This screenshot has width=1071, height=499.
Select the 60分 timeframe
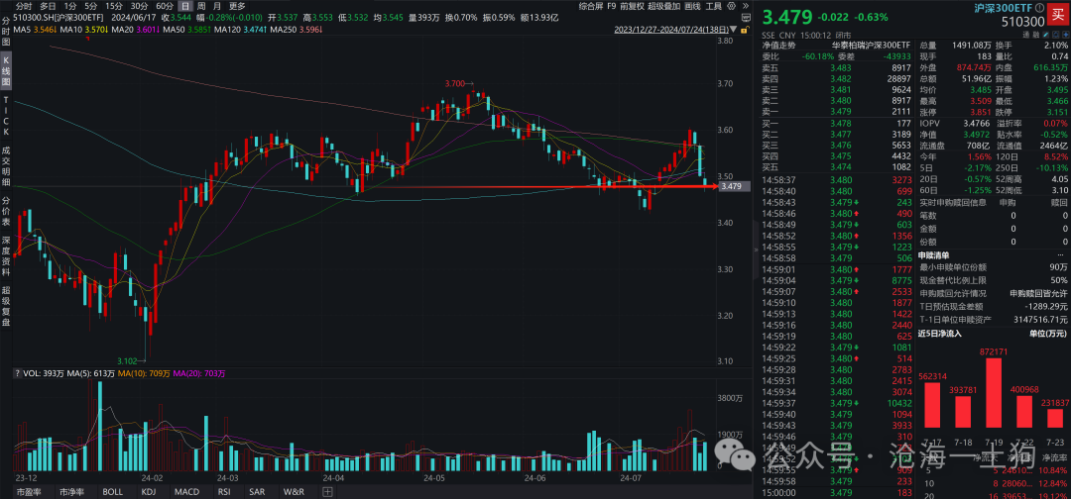coord(164,6)
